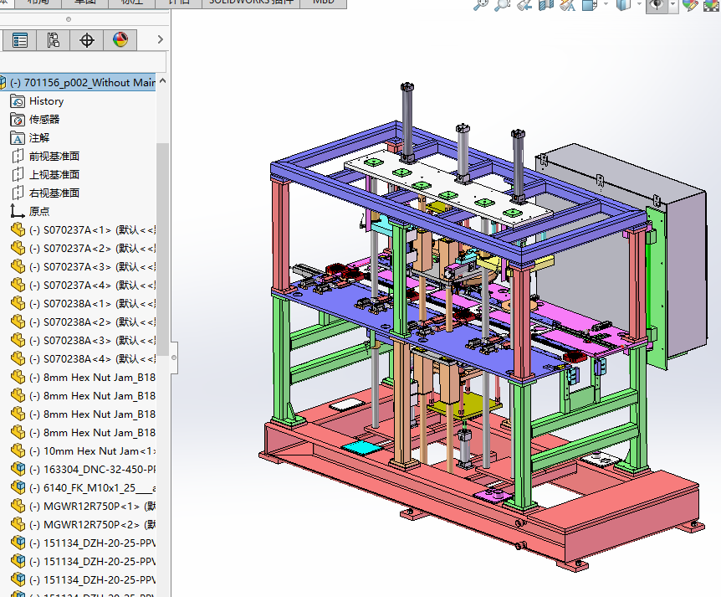The width and height of the screenshot is (721, 597).
Task: Expand more manager tabs with right chevron
Action: click(x=160, y=39)
